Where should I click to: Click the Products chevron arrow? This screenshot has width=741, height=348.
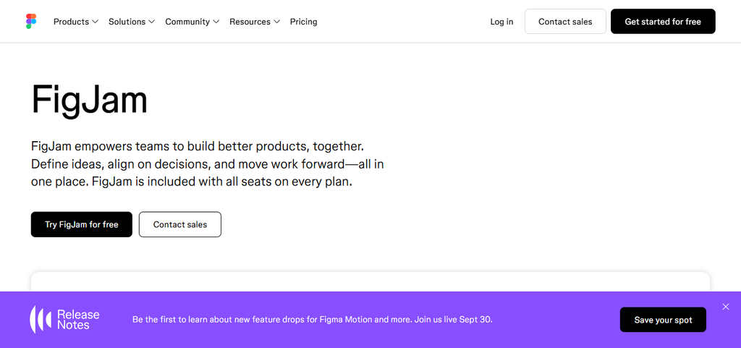pyautogui.click(x=95, y=22)
